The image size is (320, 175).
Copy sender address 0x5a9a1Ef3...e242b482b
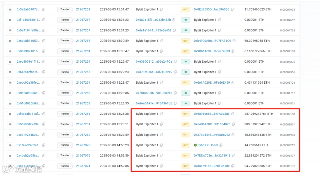[x=174, y=20]
